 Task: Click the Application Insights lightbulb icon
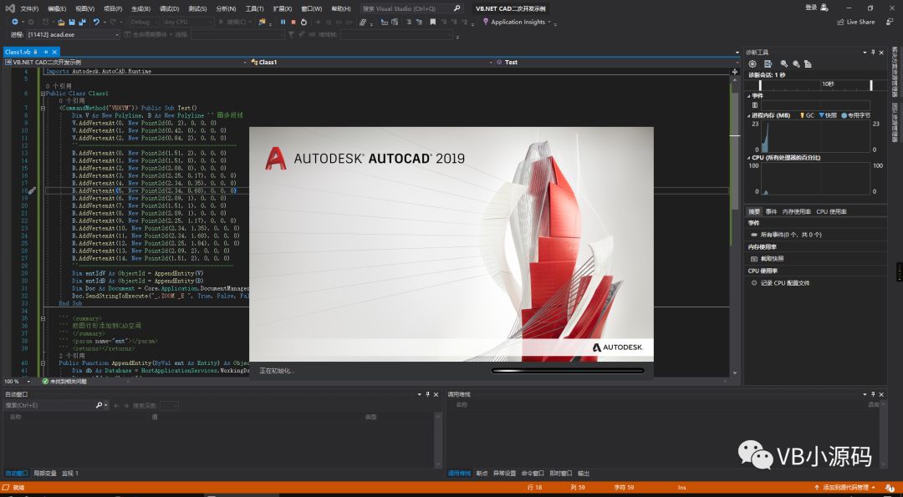click(x=486, y=22)
